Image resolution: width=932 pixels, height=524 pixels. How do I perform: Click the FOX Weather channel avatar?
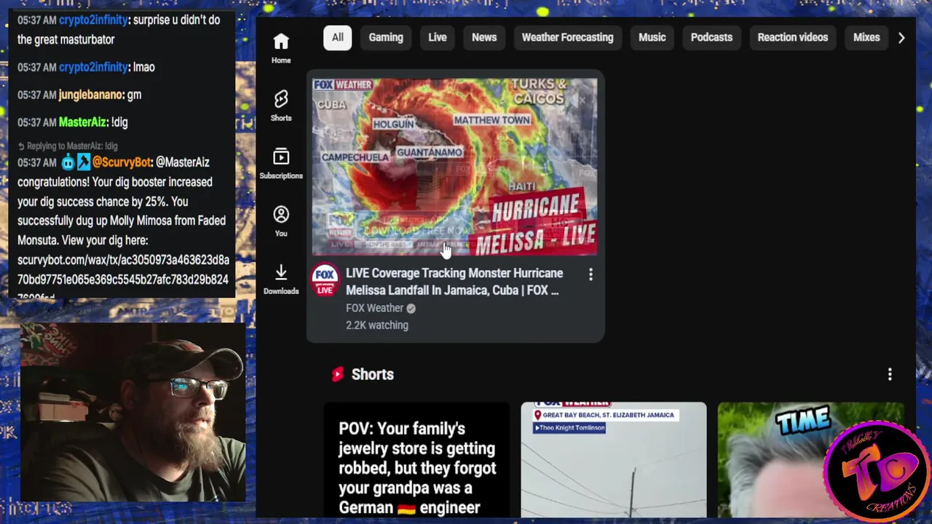(x=325, y=280)
